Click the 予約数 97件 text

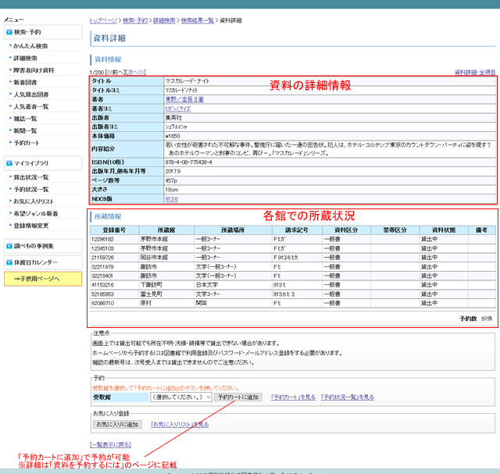[476, 319]
